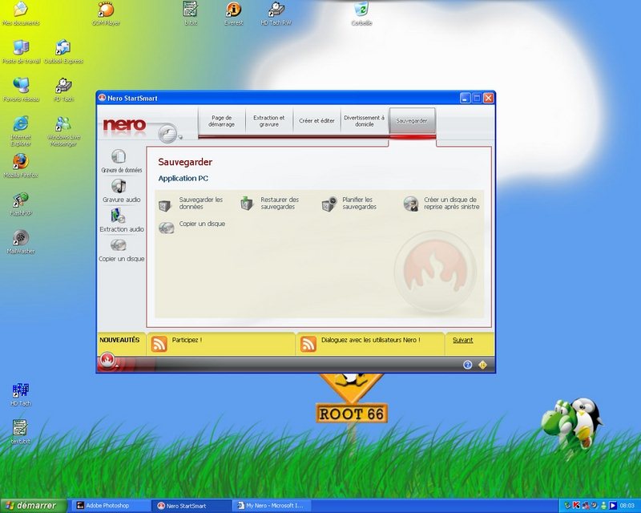641x513 pixels.
Task: Launch Créer un disque de reprise après sinistre
Action: tap(441, 204)
